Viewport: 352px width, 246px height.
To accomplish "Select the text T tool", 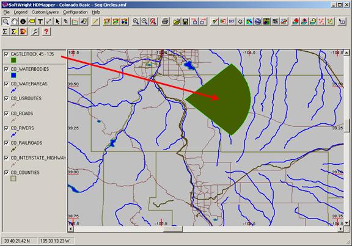I will (x=40, y=21).
